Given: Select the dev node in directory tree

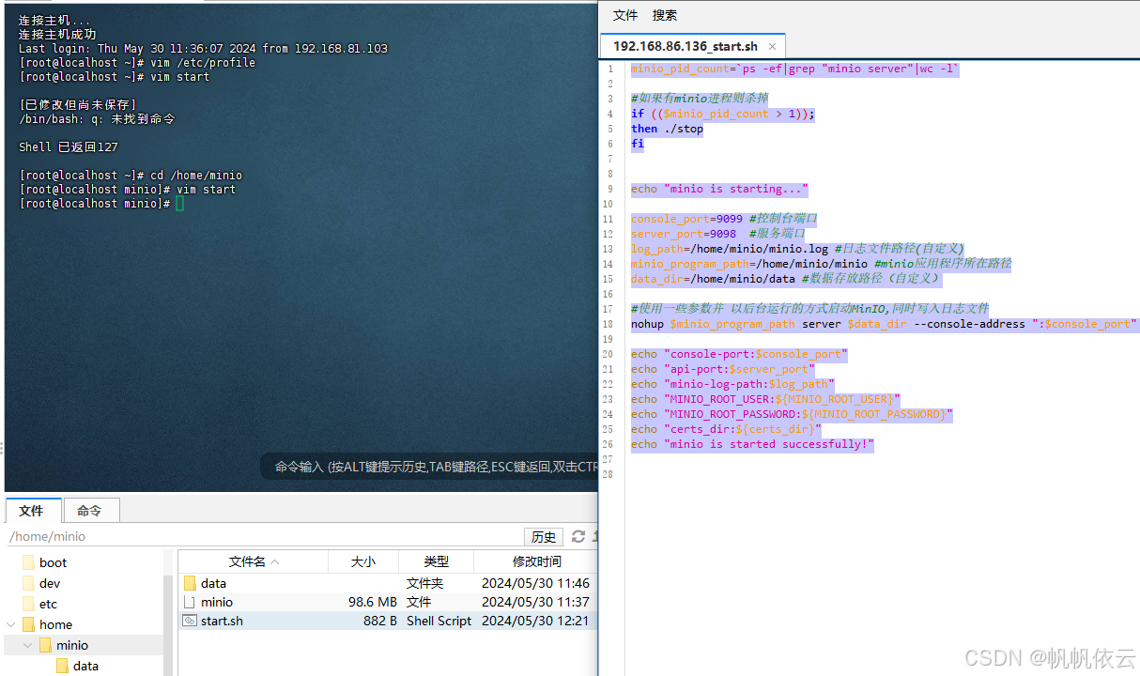Looking at the screenshot, I should click(50, 583).
